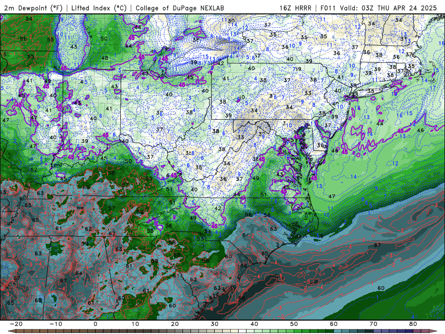Click the "70" label under the color bar
This screenshot has width=445, height=334.
point(373,324)
